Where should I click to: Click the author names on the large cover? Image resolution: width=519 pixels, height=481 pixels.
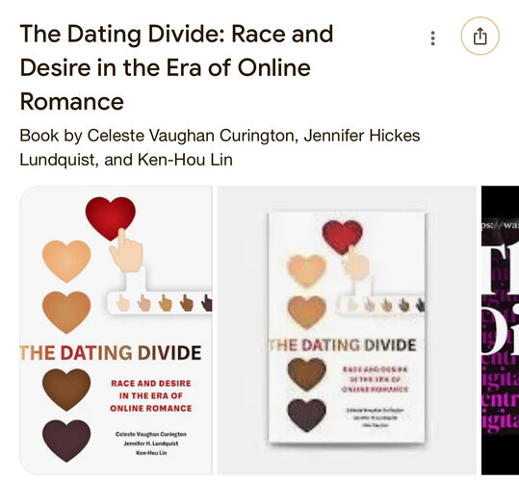[x=151, y=443]
